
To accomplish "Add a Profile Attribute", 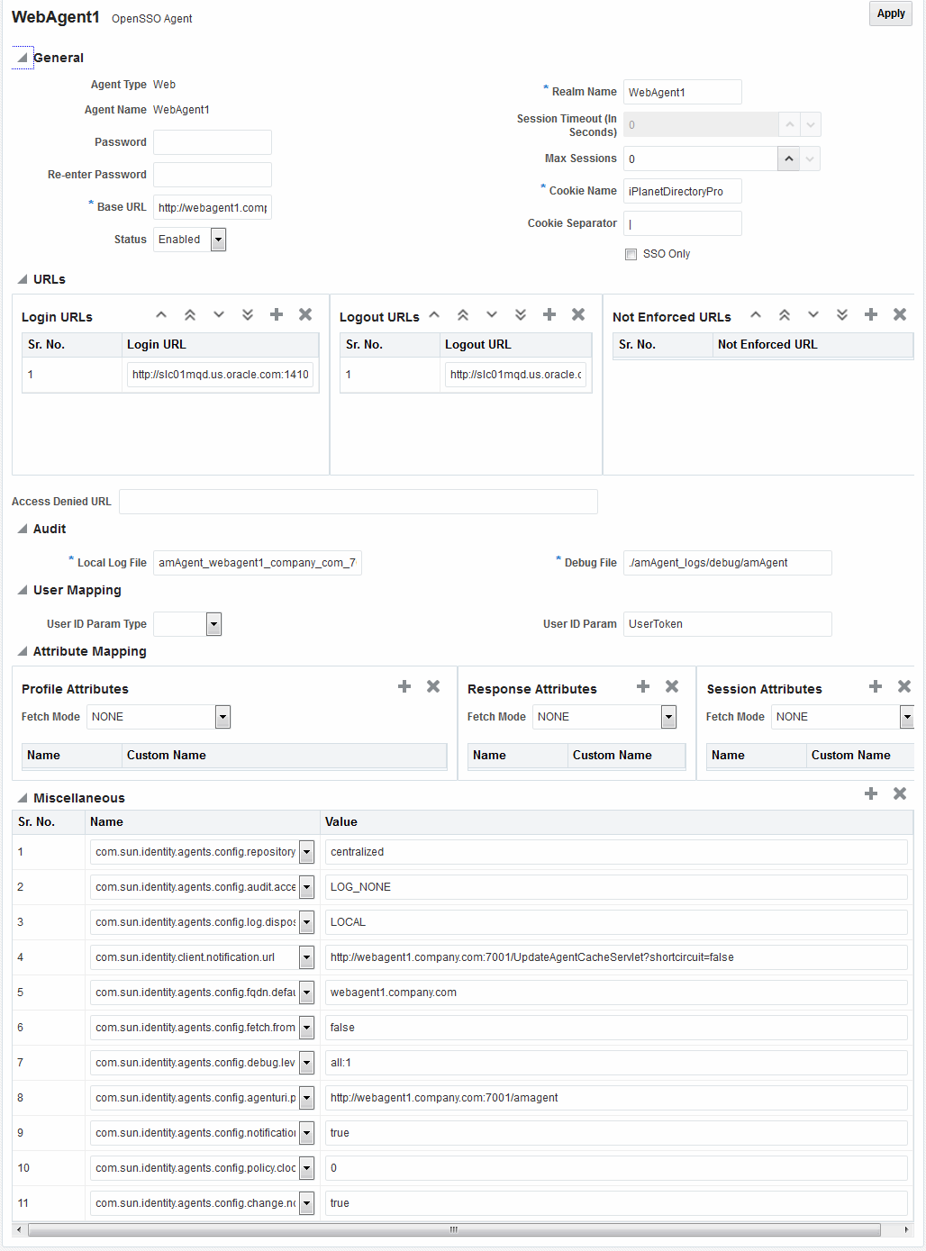I will (x=404, y=686).
